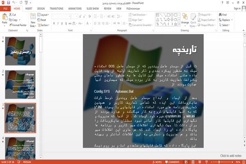The image size is (246, 164).
Task: Activate the Format Painter
Action: (x=18, y=25)
